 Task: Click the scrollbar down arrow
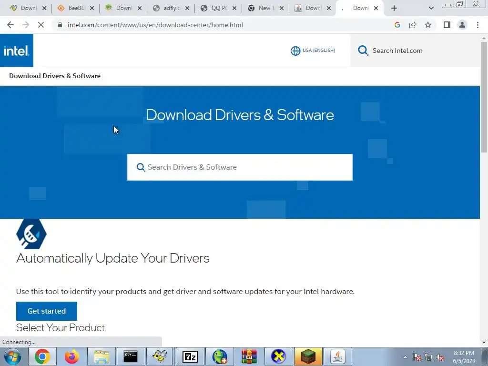click(484, 342)
